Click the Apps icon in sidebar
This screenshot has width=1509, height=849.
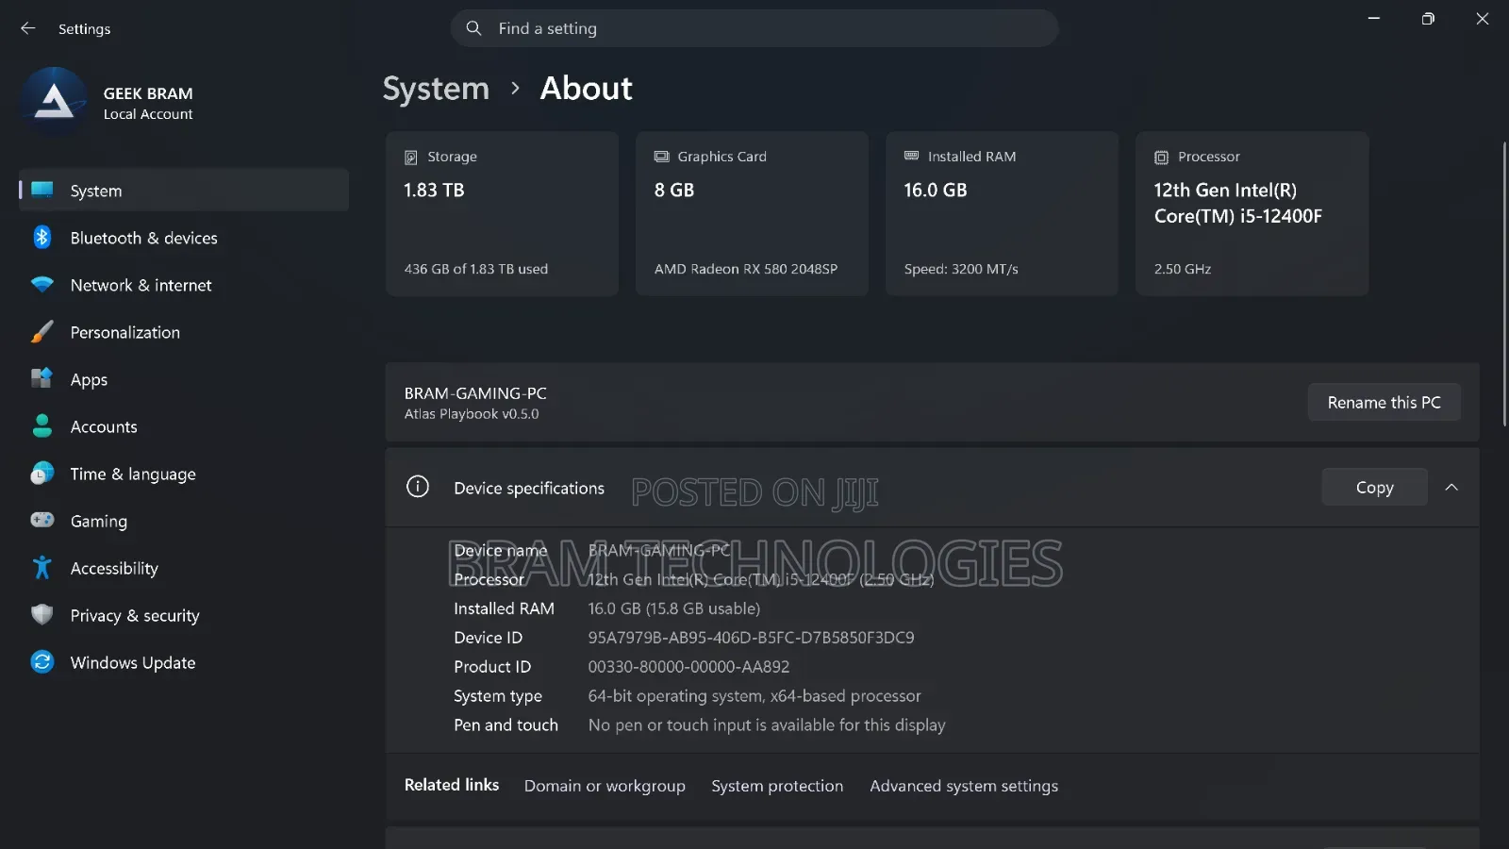[x=42, y=379]
